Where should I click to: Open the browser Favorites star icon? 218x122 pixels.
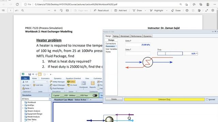194,4
